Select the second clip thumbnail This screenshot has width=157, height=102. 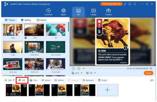coord(39,90)
